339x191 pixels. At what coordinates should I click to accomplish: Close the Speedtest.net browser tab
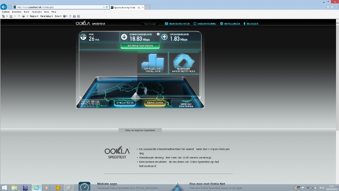143,7
